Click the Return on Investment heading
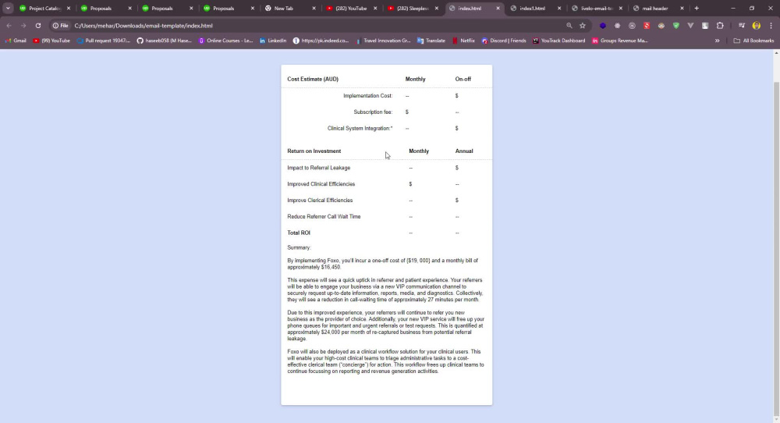Image resolution: width=780 pixels, height=423 pixels. click(x=314, y=151)
